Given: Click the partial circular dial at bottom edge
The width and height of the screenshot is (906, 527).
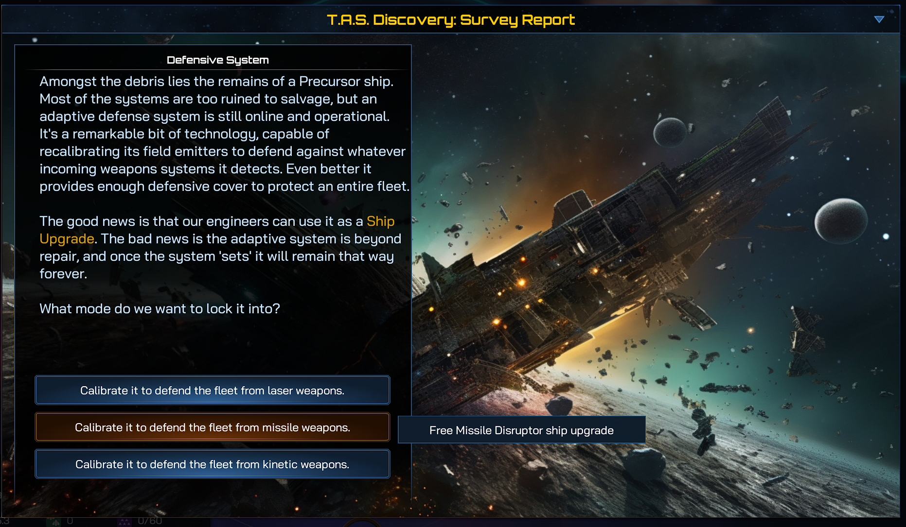Looking at the screenshot, I should (x=362, y=523).
